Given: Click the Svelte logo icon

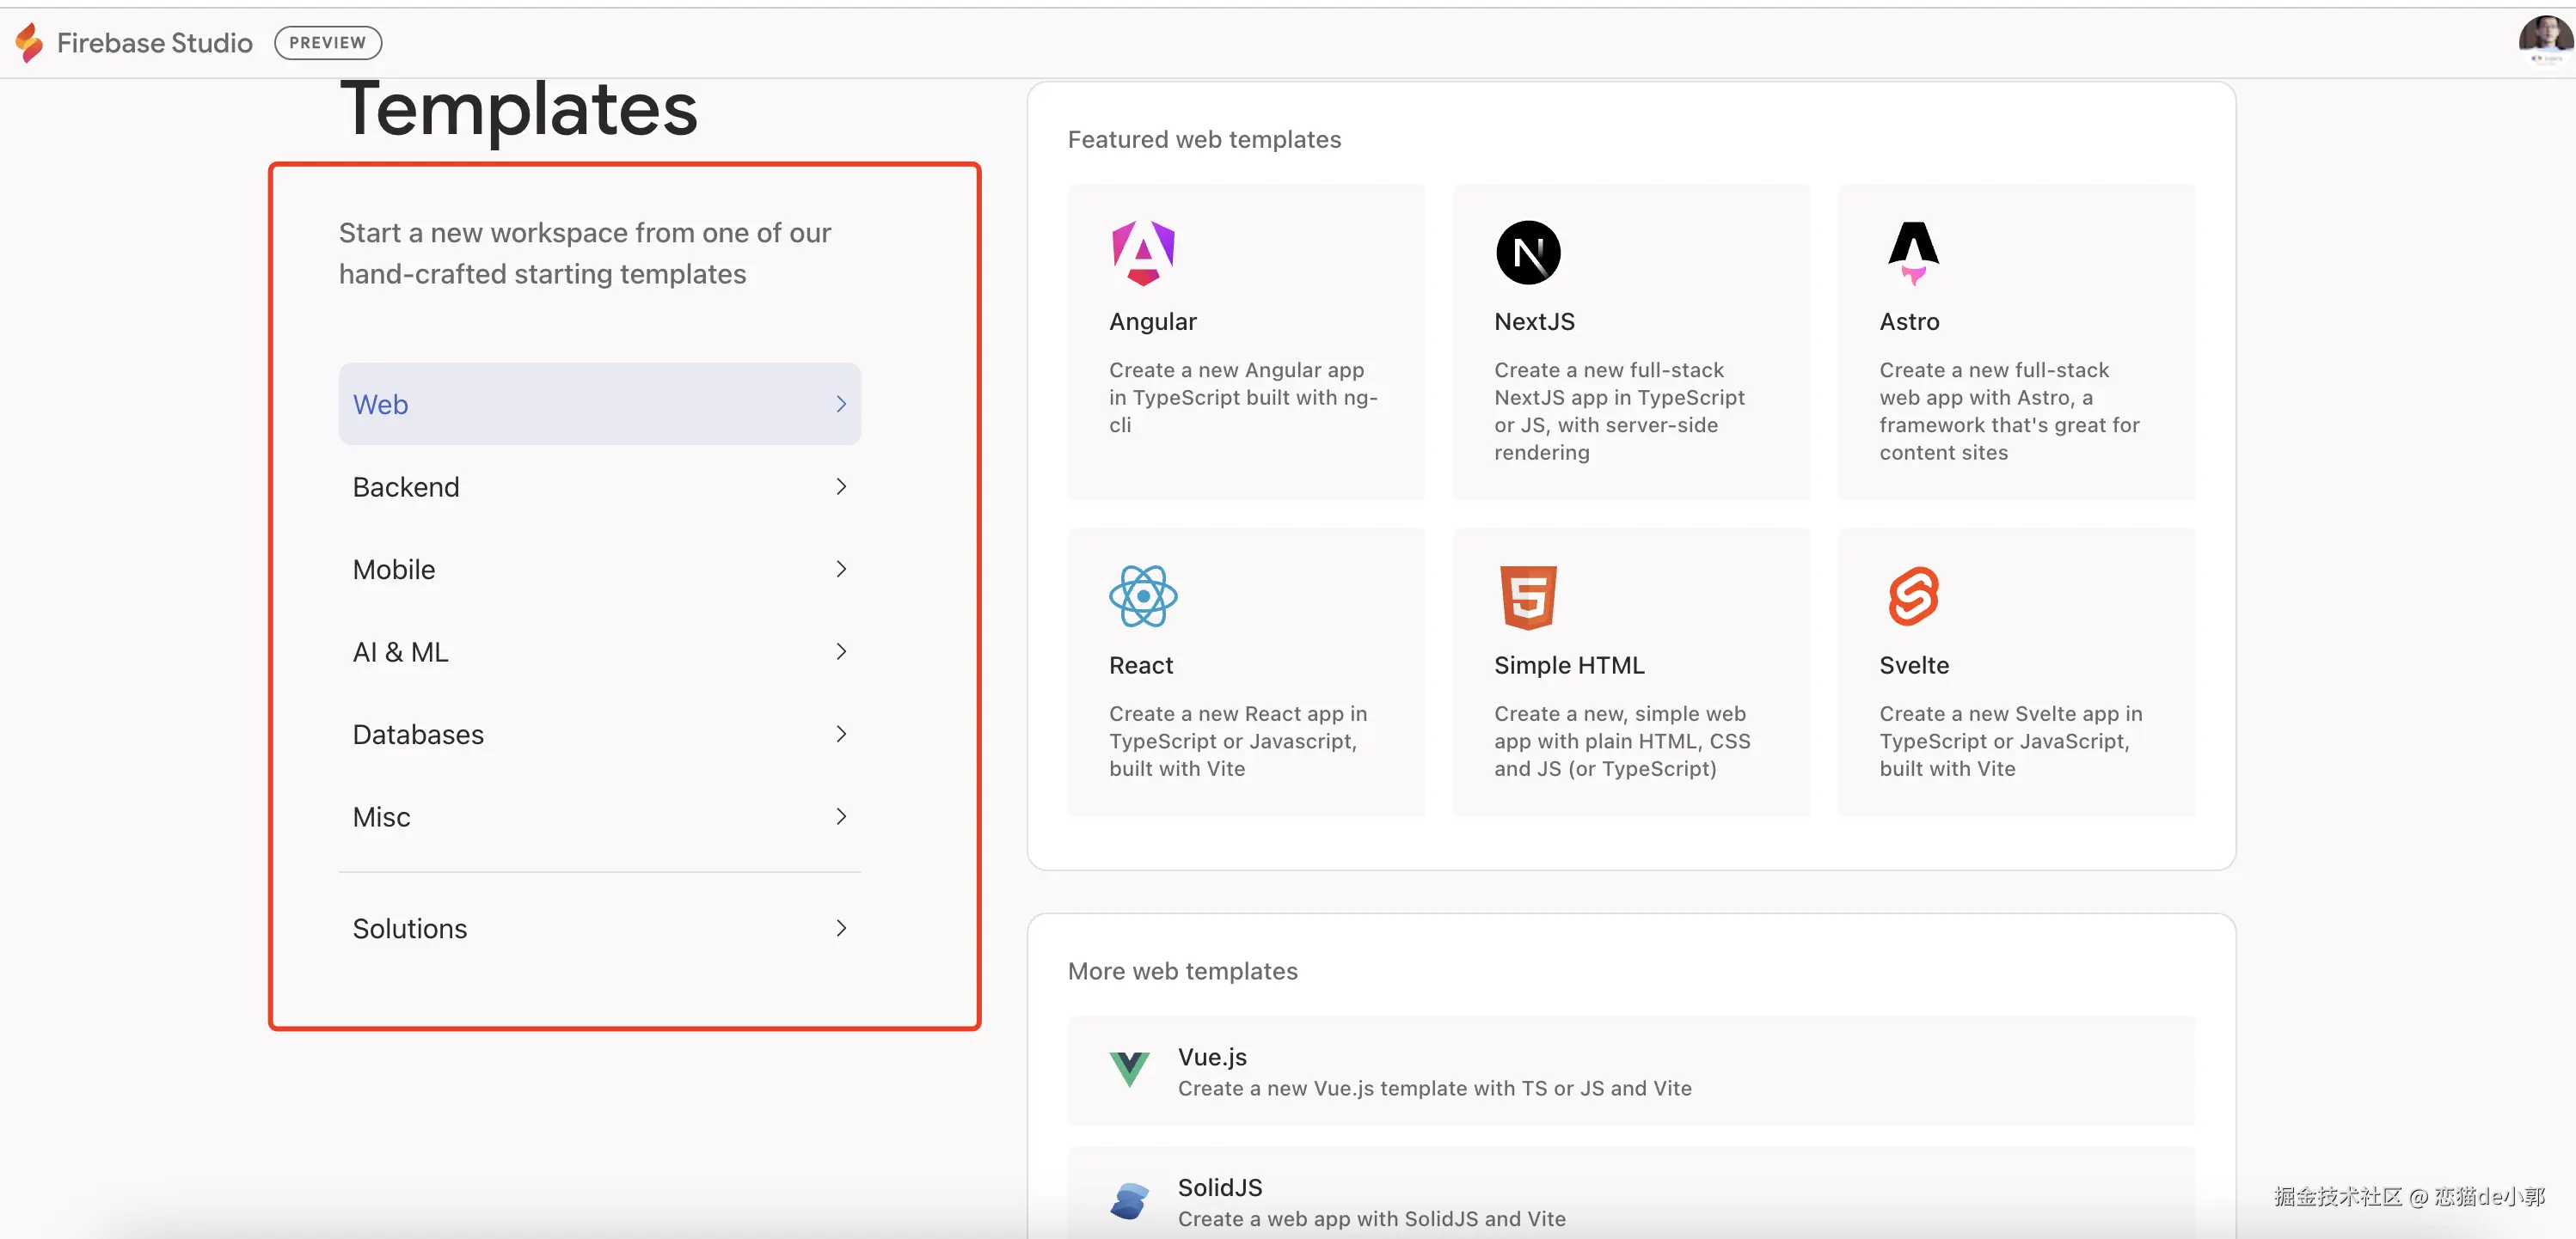Looking at the screenshot, I should pyautogui.click(x=1912, y=596).
